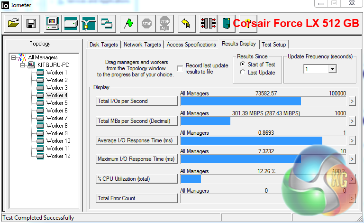Click Test Completed Successfully status text
The image size is (364, 223).
38,218
